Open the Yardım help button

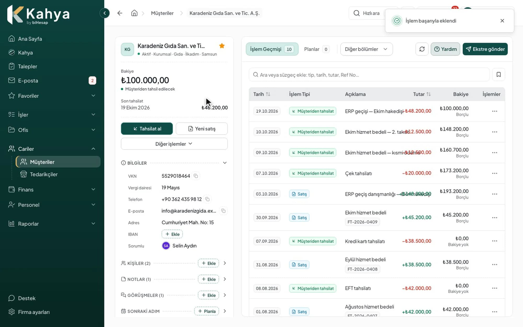click(445, 49)
